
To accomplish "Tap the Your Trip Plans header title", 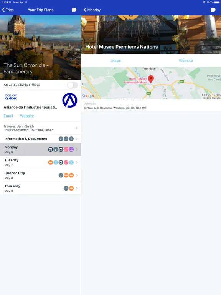I will (41, 10).
